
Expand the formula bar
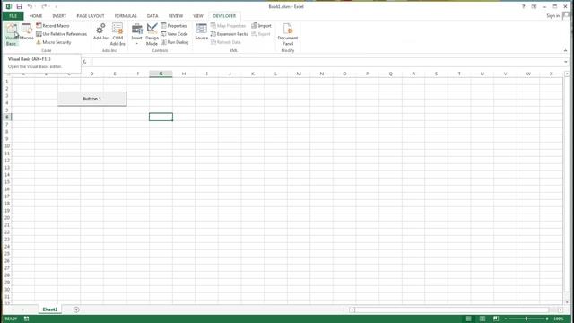tap(566, 62)
